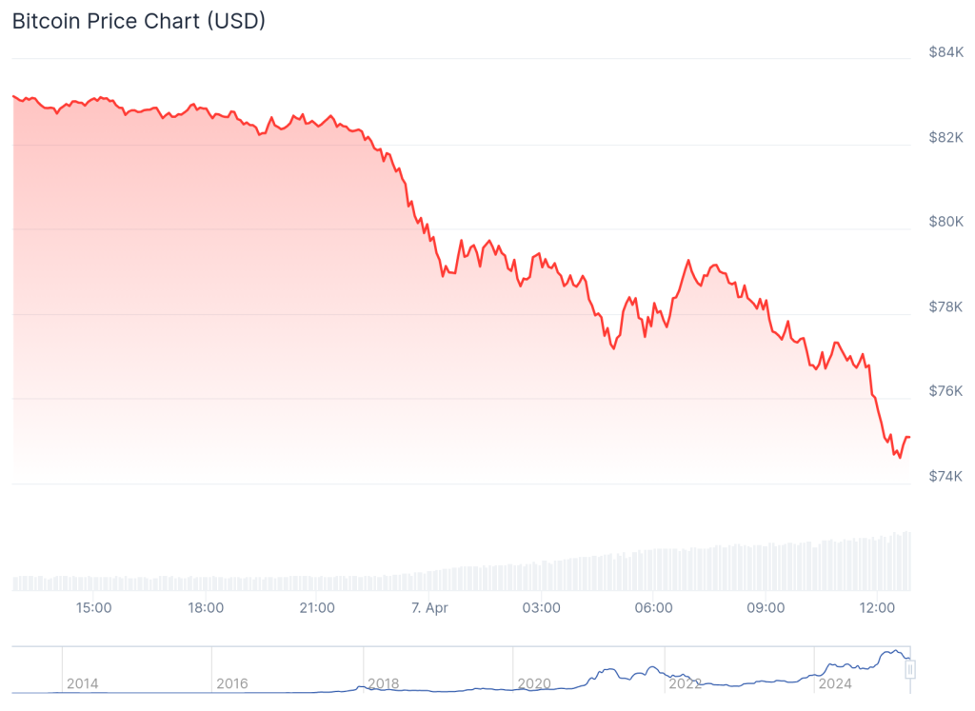Click the '7. Apr' date axis label
This screenshot has width=975, height=711.
coord(428,607)
